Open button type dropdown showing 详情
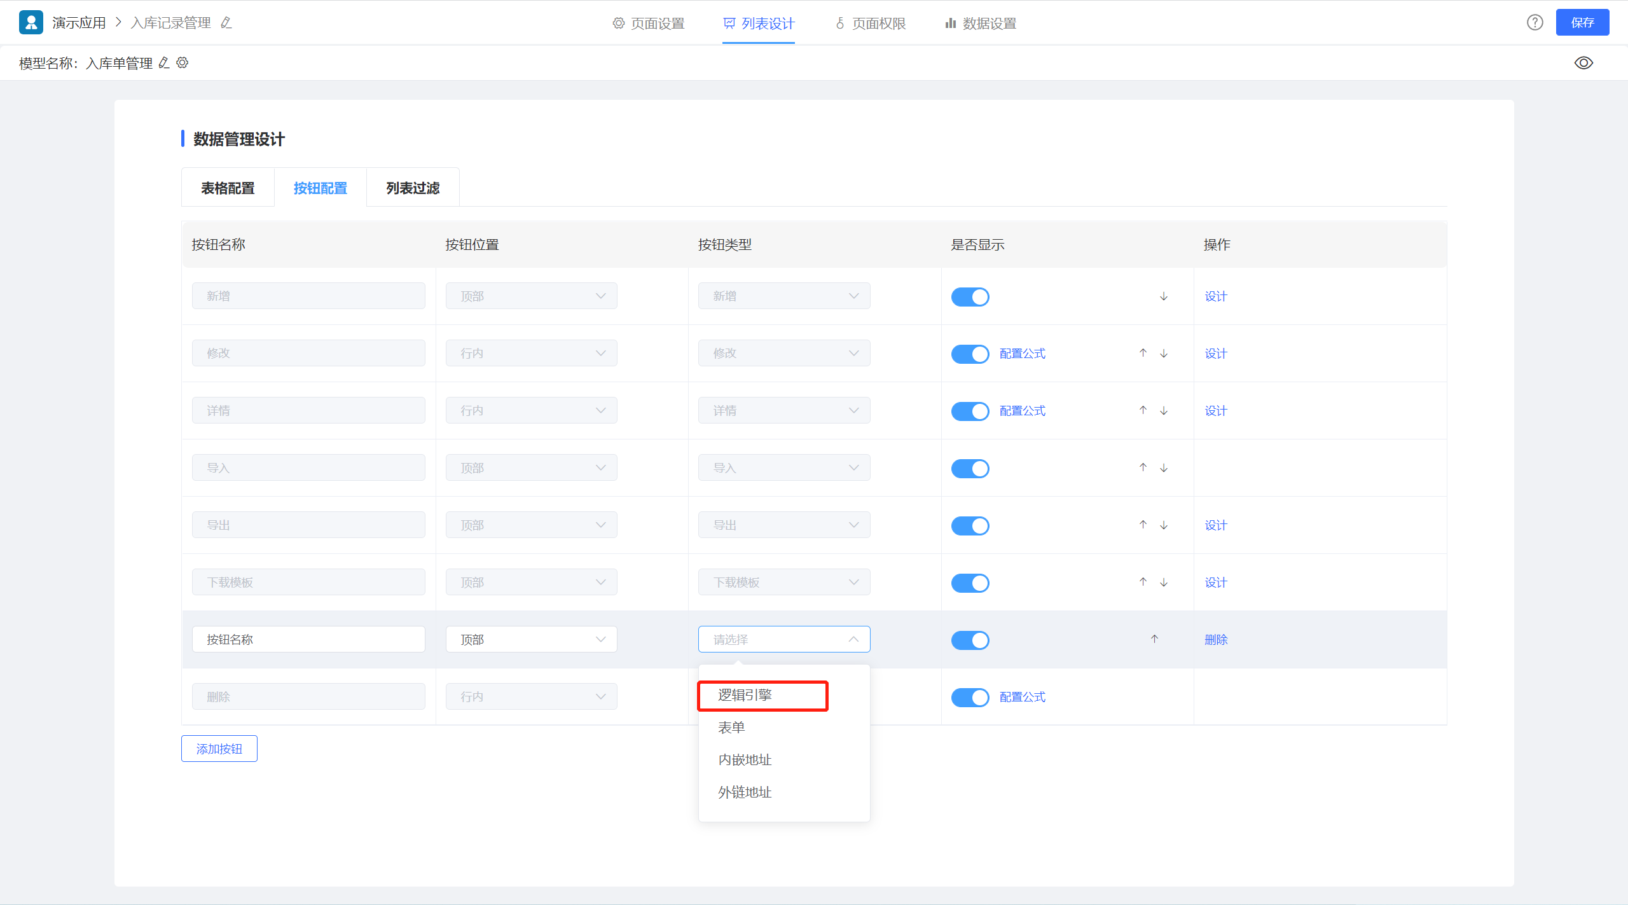The image size is (1628, 905). pos(784,410)
